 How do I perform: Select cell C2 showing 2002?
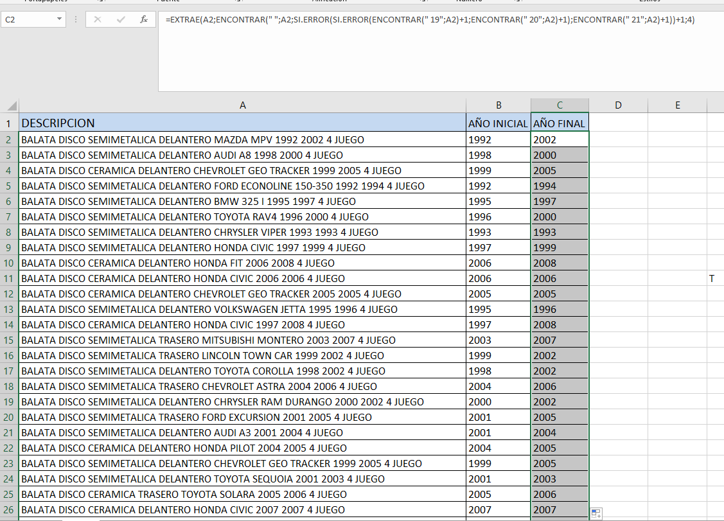(x=560, y=139)
